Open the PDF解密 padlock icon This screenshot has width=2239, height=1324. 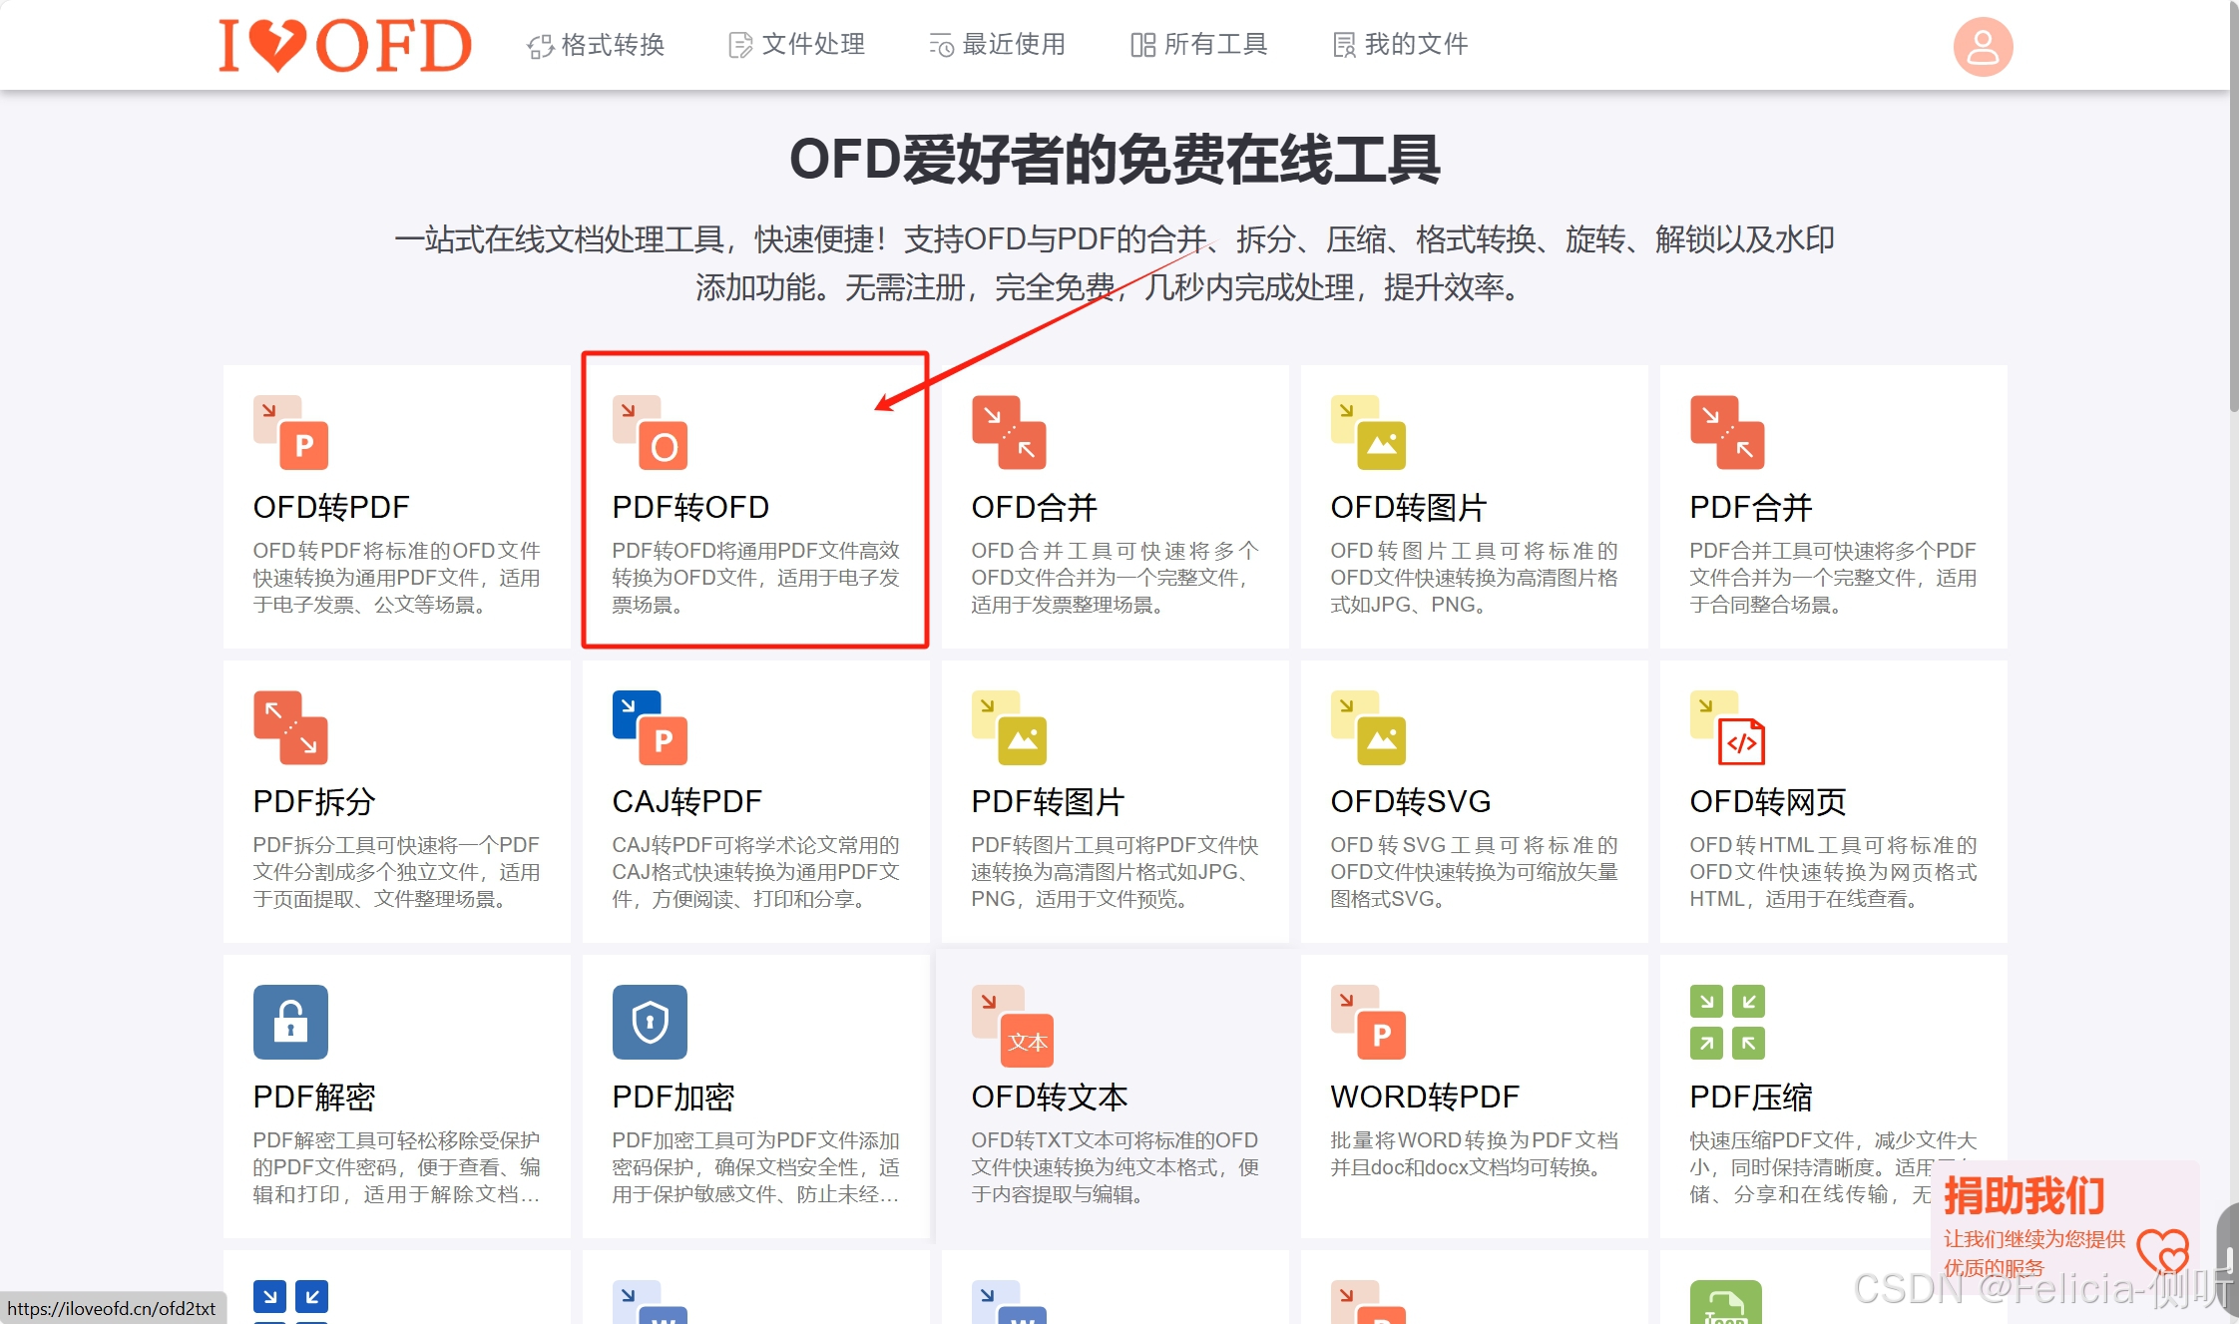(290, 1021)
